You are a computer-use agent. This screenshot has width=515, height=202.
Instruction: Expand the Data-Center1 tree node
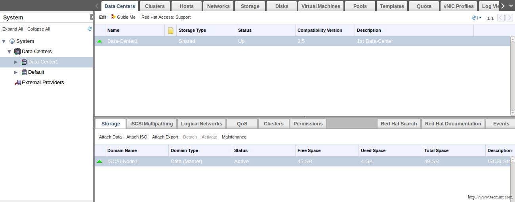click(x=16, y=62)
